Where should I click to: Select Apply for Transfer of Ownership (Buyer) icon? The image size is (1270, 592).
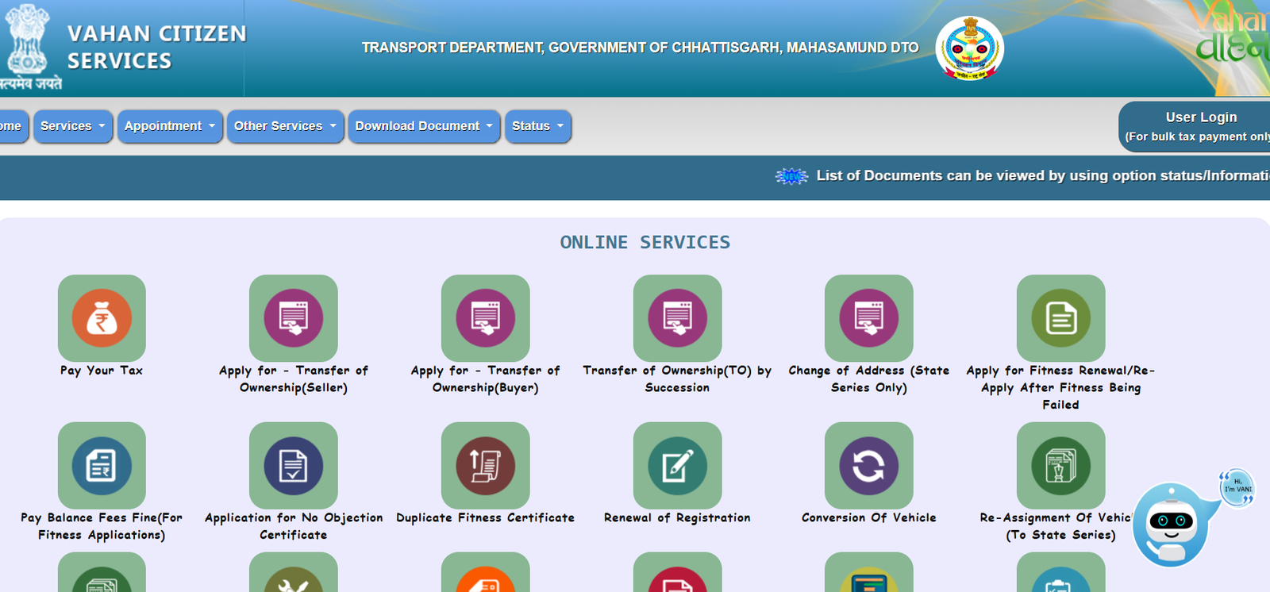click(486, 318)
